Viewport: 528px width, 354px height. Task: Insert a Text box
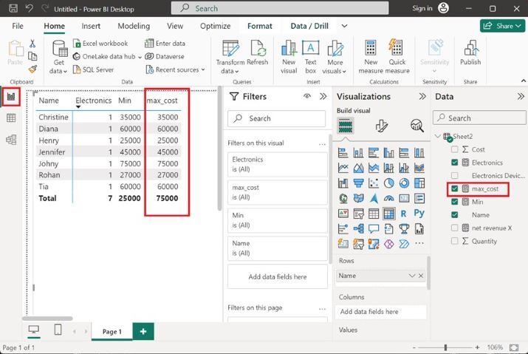(x=310, y=57)
